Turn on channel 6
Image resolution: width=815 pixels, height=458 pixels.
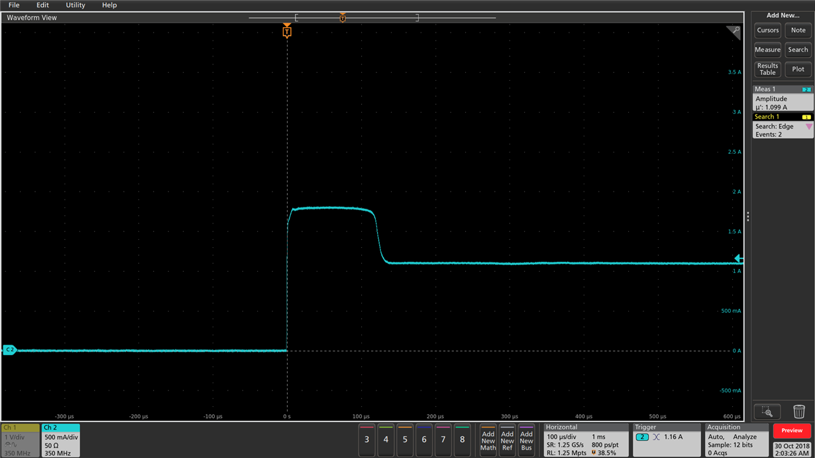point(424,440)
